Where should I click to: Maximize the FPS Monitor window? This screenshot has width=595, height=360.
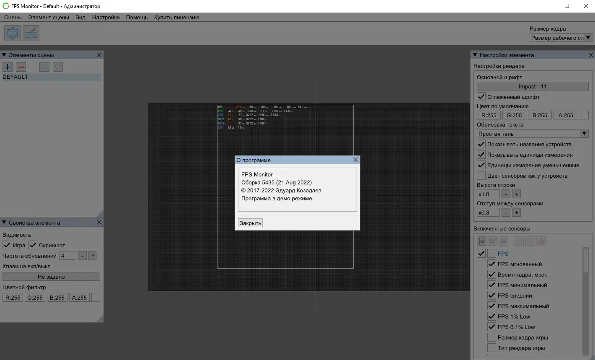567,6
